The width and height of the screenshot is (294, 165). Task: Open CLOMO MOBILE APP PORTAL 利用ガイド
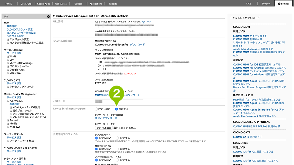coord(257,126)
